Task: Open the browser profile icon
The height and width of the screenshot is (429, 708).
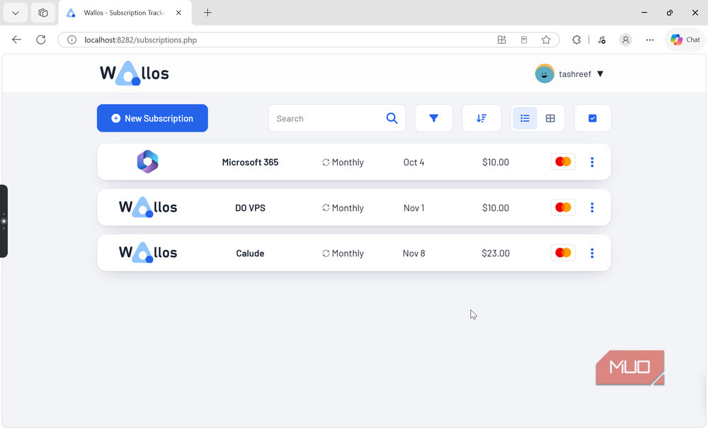Action: [x=625, y=40]
